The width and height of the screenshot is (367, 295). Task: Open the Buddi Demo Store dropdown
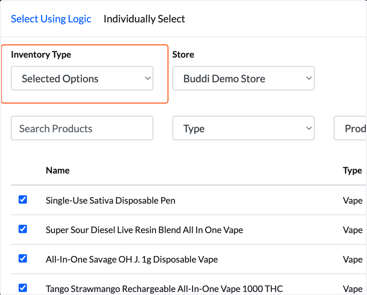point(243,78)
